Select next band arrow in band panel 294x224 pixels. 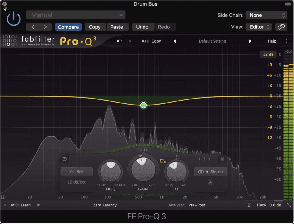tap(210, 159)
